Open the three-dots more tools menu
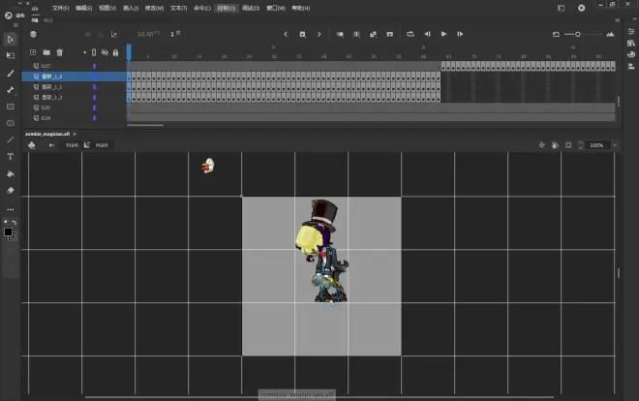Viewport: 639px width, 401px height. click(11, 209)
